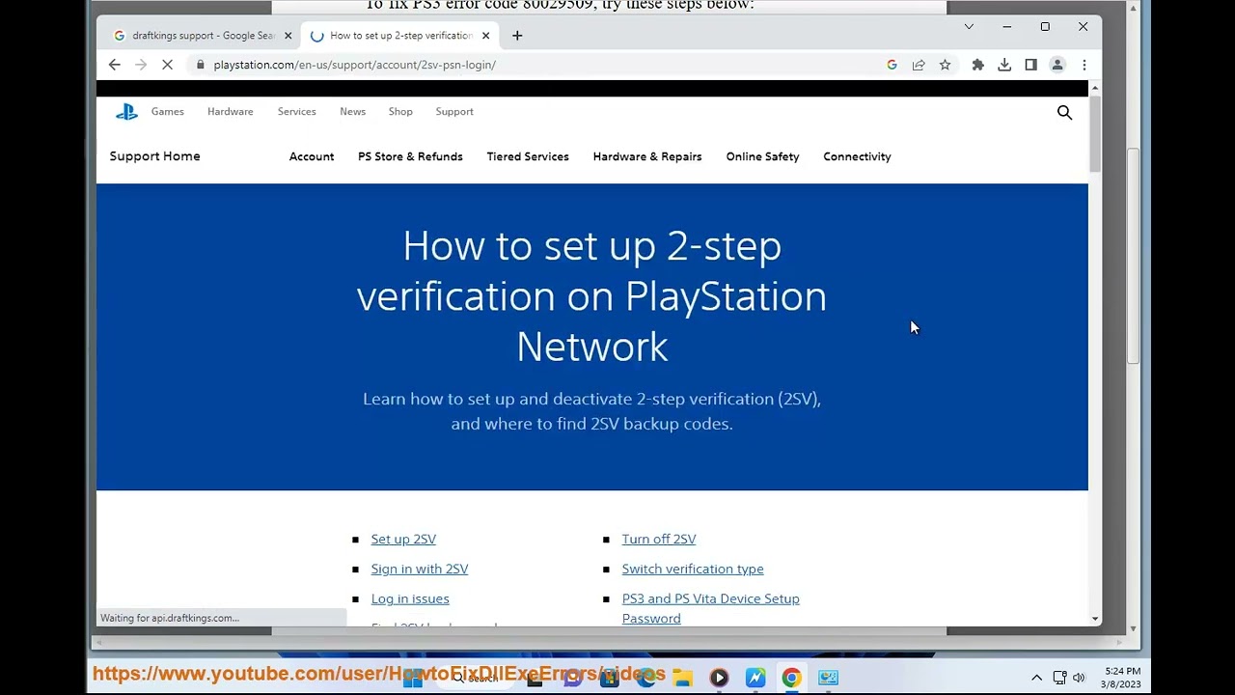Open the Games menu

click(x=167, y=112)
